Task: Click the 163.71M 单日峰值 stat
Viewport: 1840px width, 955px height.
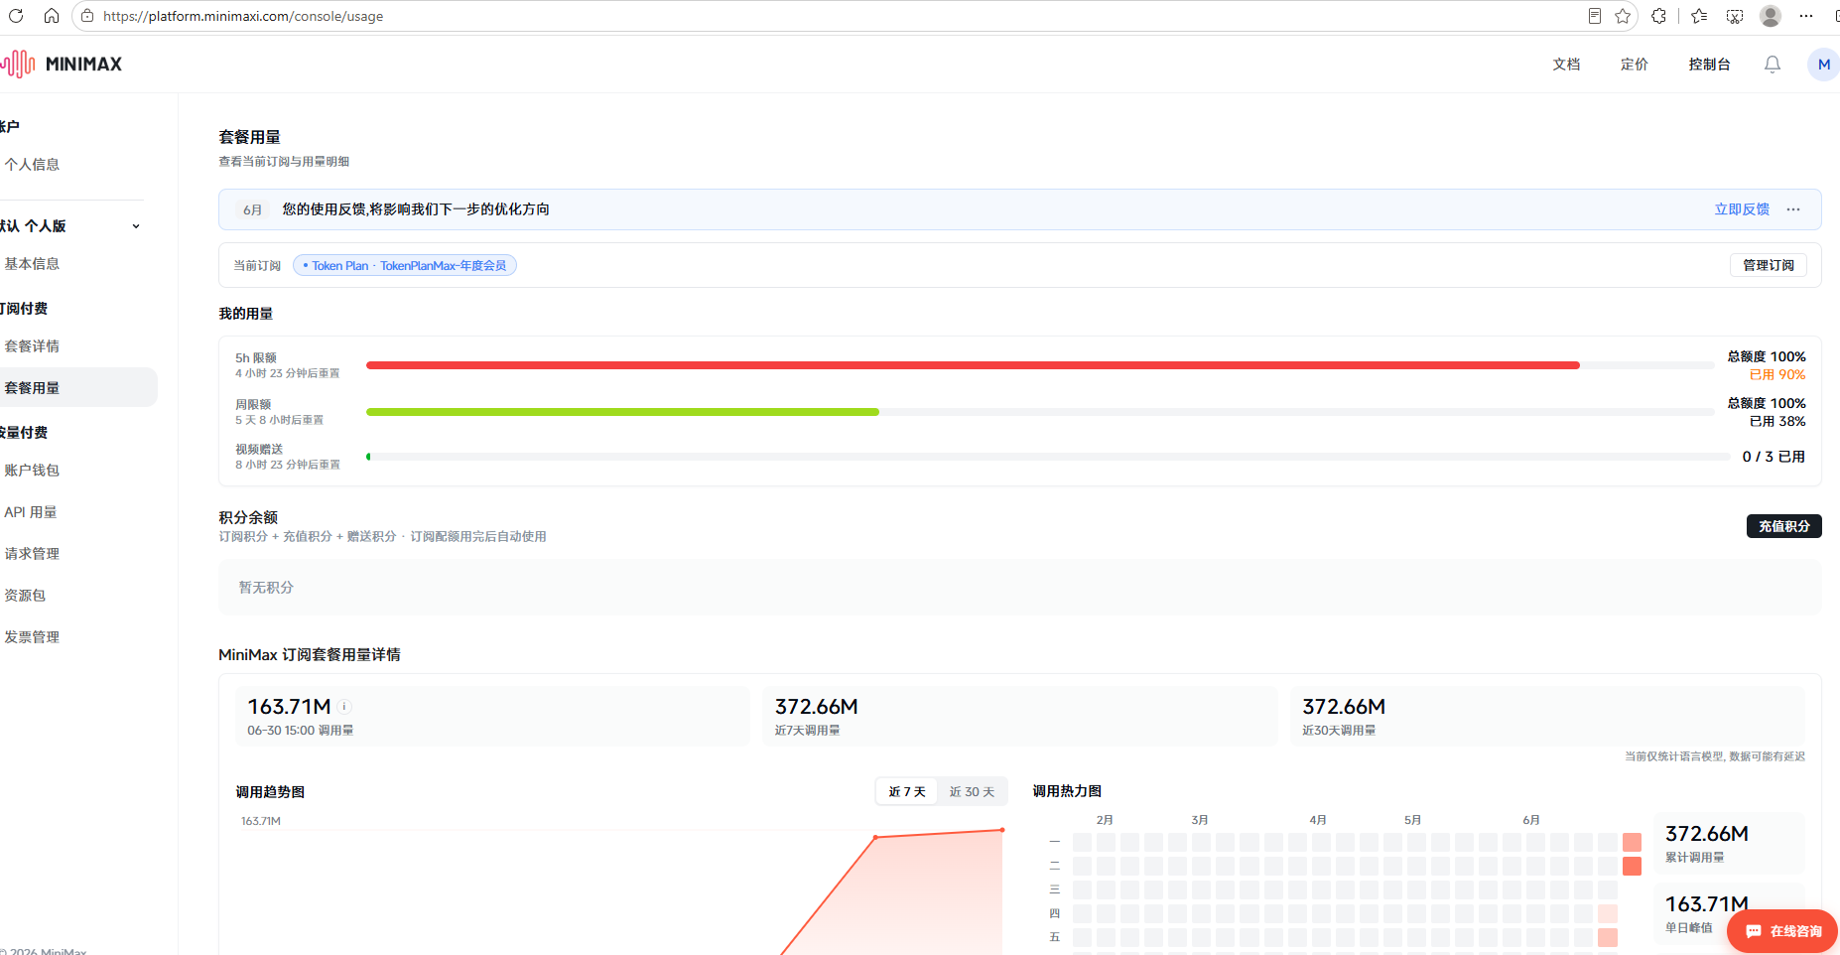Action: (x=1730, y=913)
